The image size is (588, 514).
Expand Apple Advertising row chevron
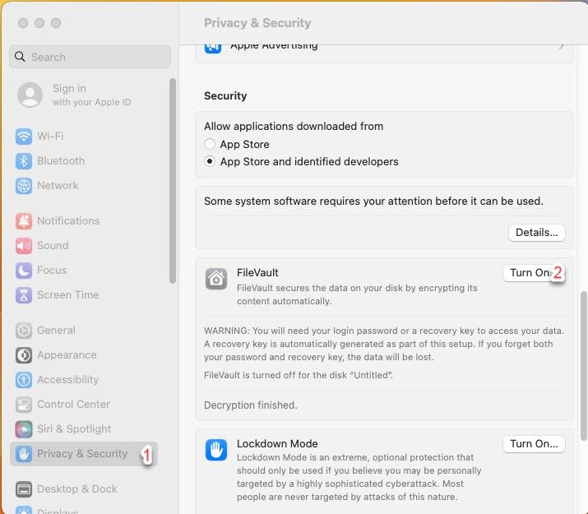(x=562, y=47)
